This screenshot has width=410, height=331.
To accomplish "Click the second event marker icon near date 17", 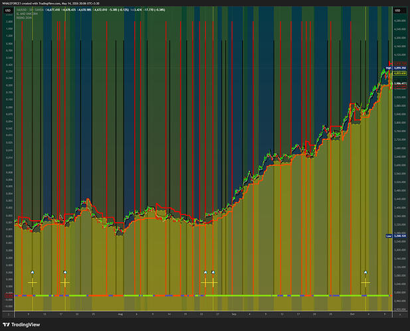I will tap(65, 272).
